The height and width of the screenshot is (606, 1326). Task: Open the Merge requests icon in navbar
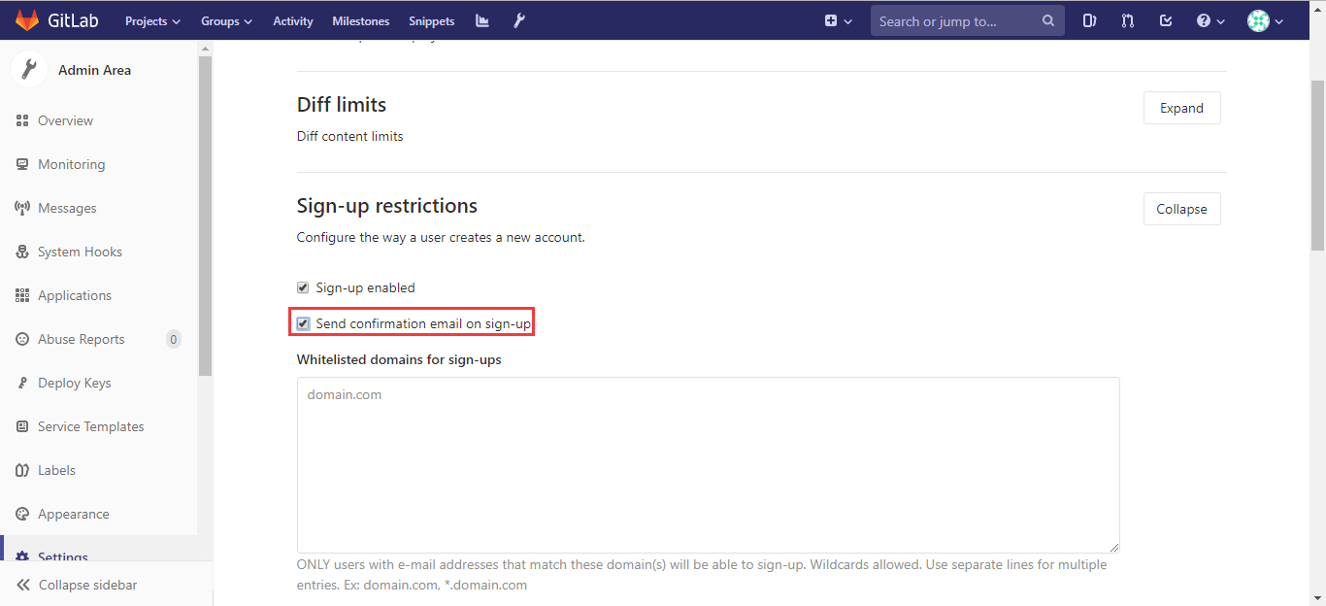pos(1127,20)
